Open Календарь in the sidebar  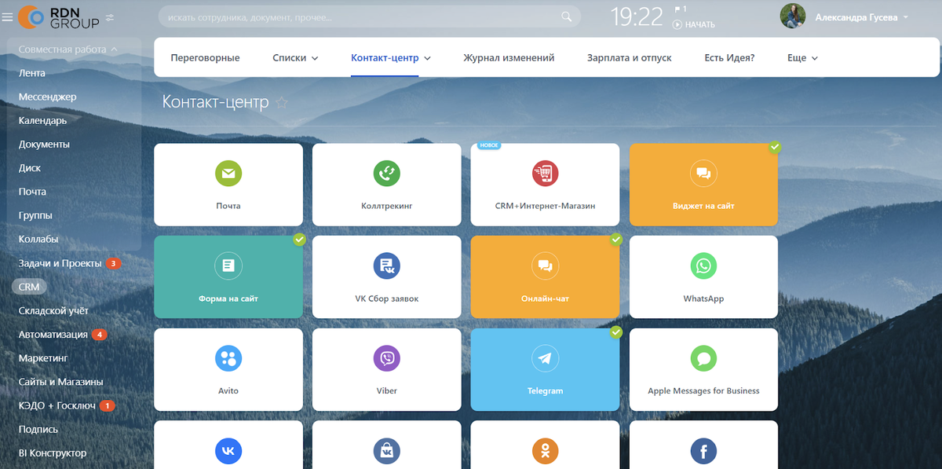(x=43, y=120)
